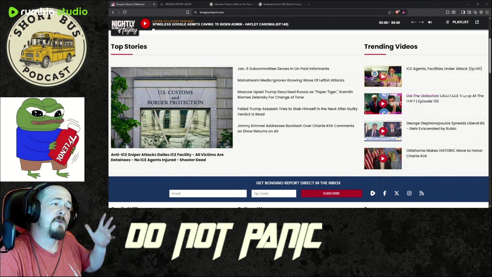Image resolution: width=492 pixels, height=277 pixels.
Task: Open the RSS feed icon
Action: [422, 194]
